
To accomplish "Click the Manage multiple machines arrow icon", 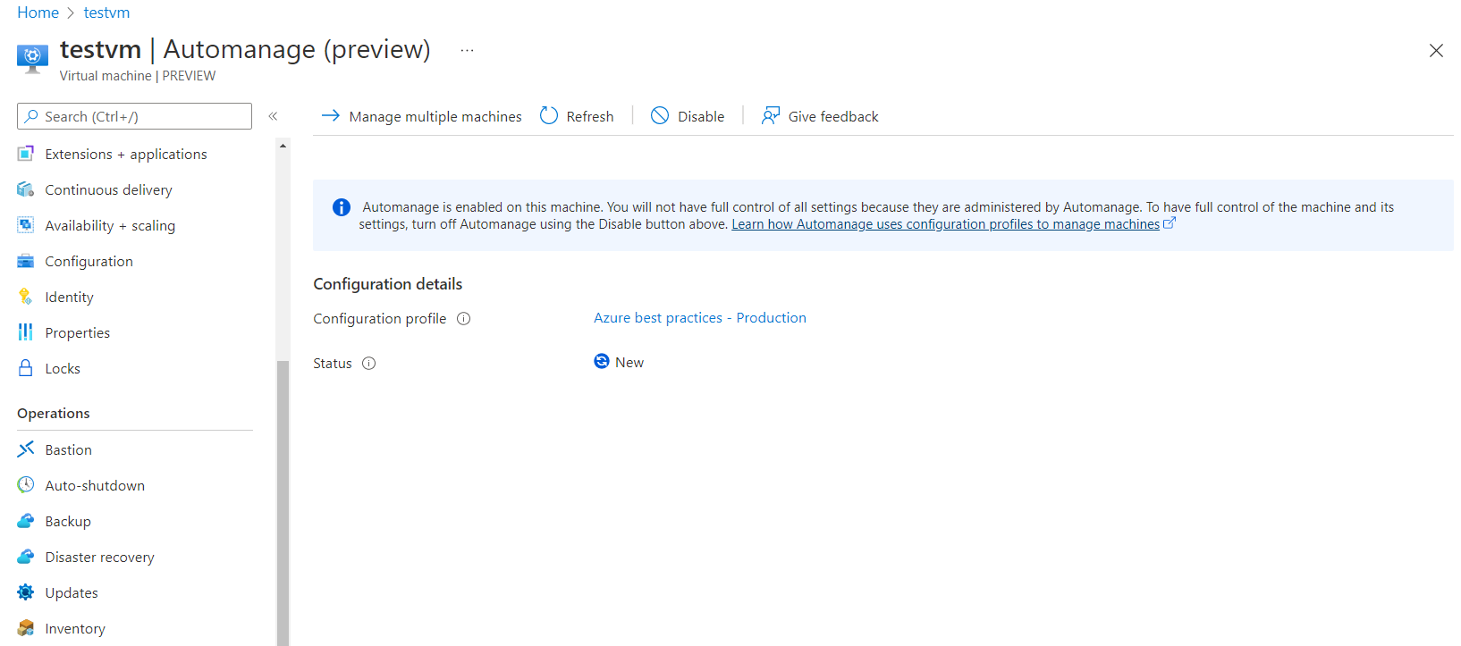I will pos(331,115).
